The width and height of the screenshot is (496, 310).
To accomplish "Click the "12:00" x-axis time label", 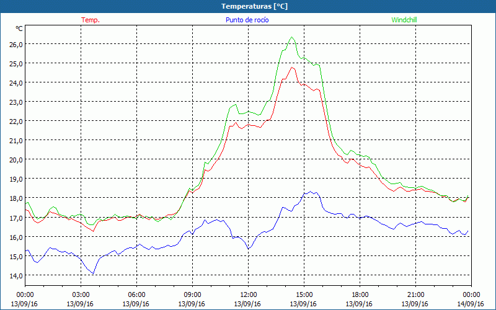I will (249, 295).
